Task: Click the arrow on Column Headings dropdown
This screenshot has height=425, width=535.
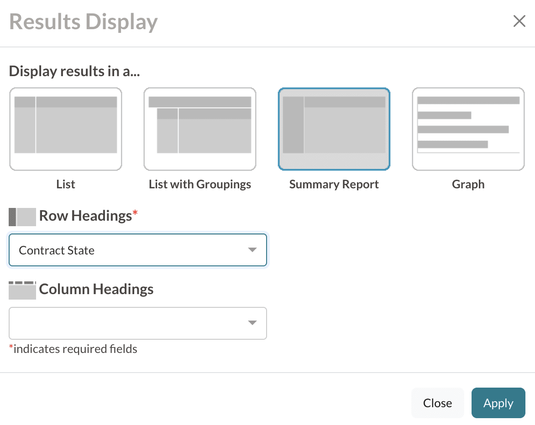Action: (252, 323)
